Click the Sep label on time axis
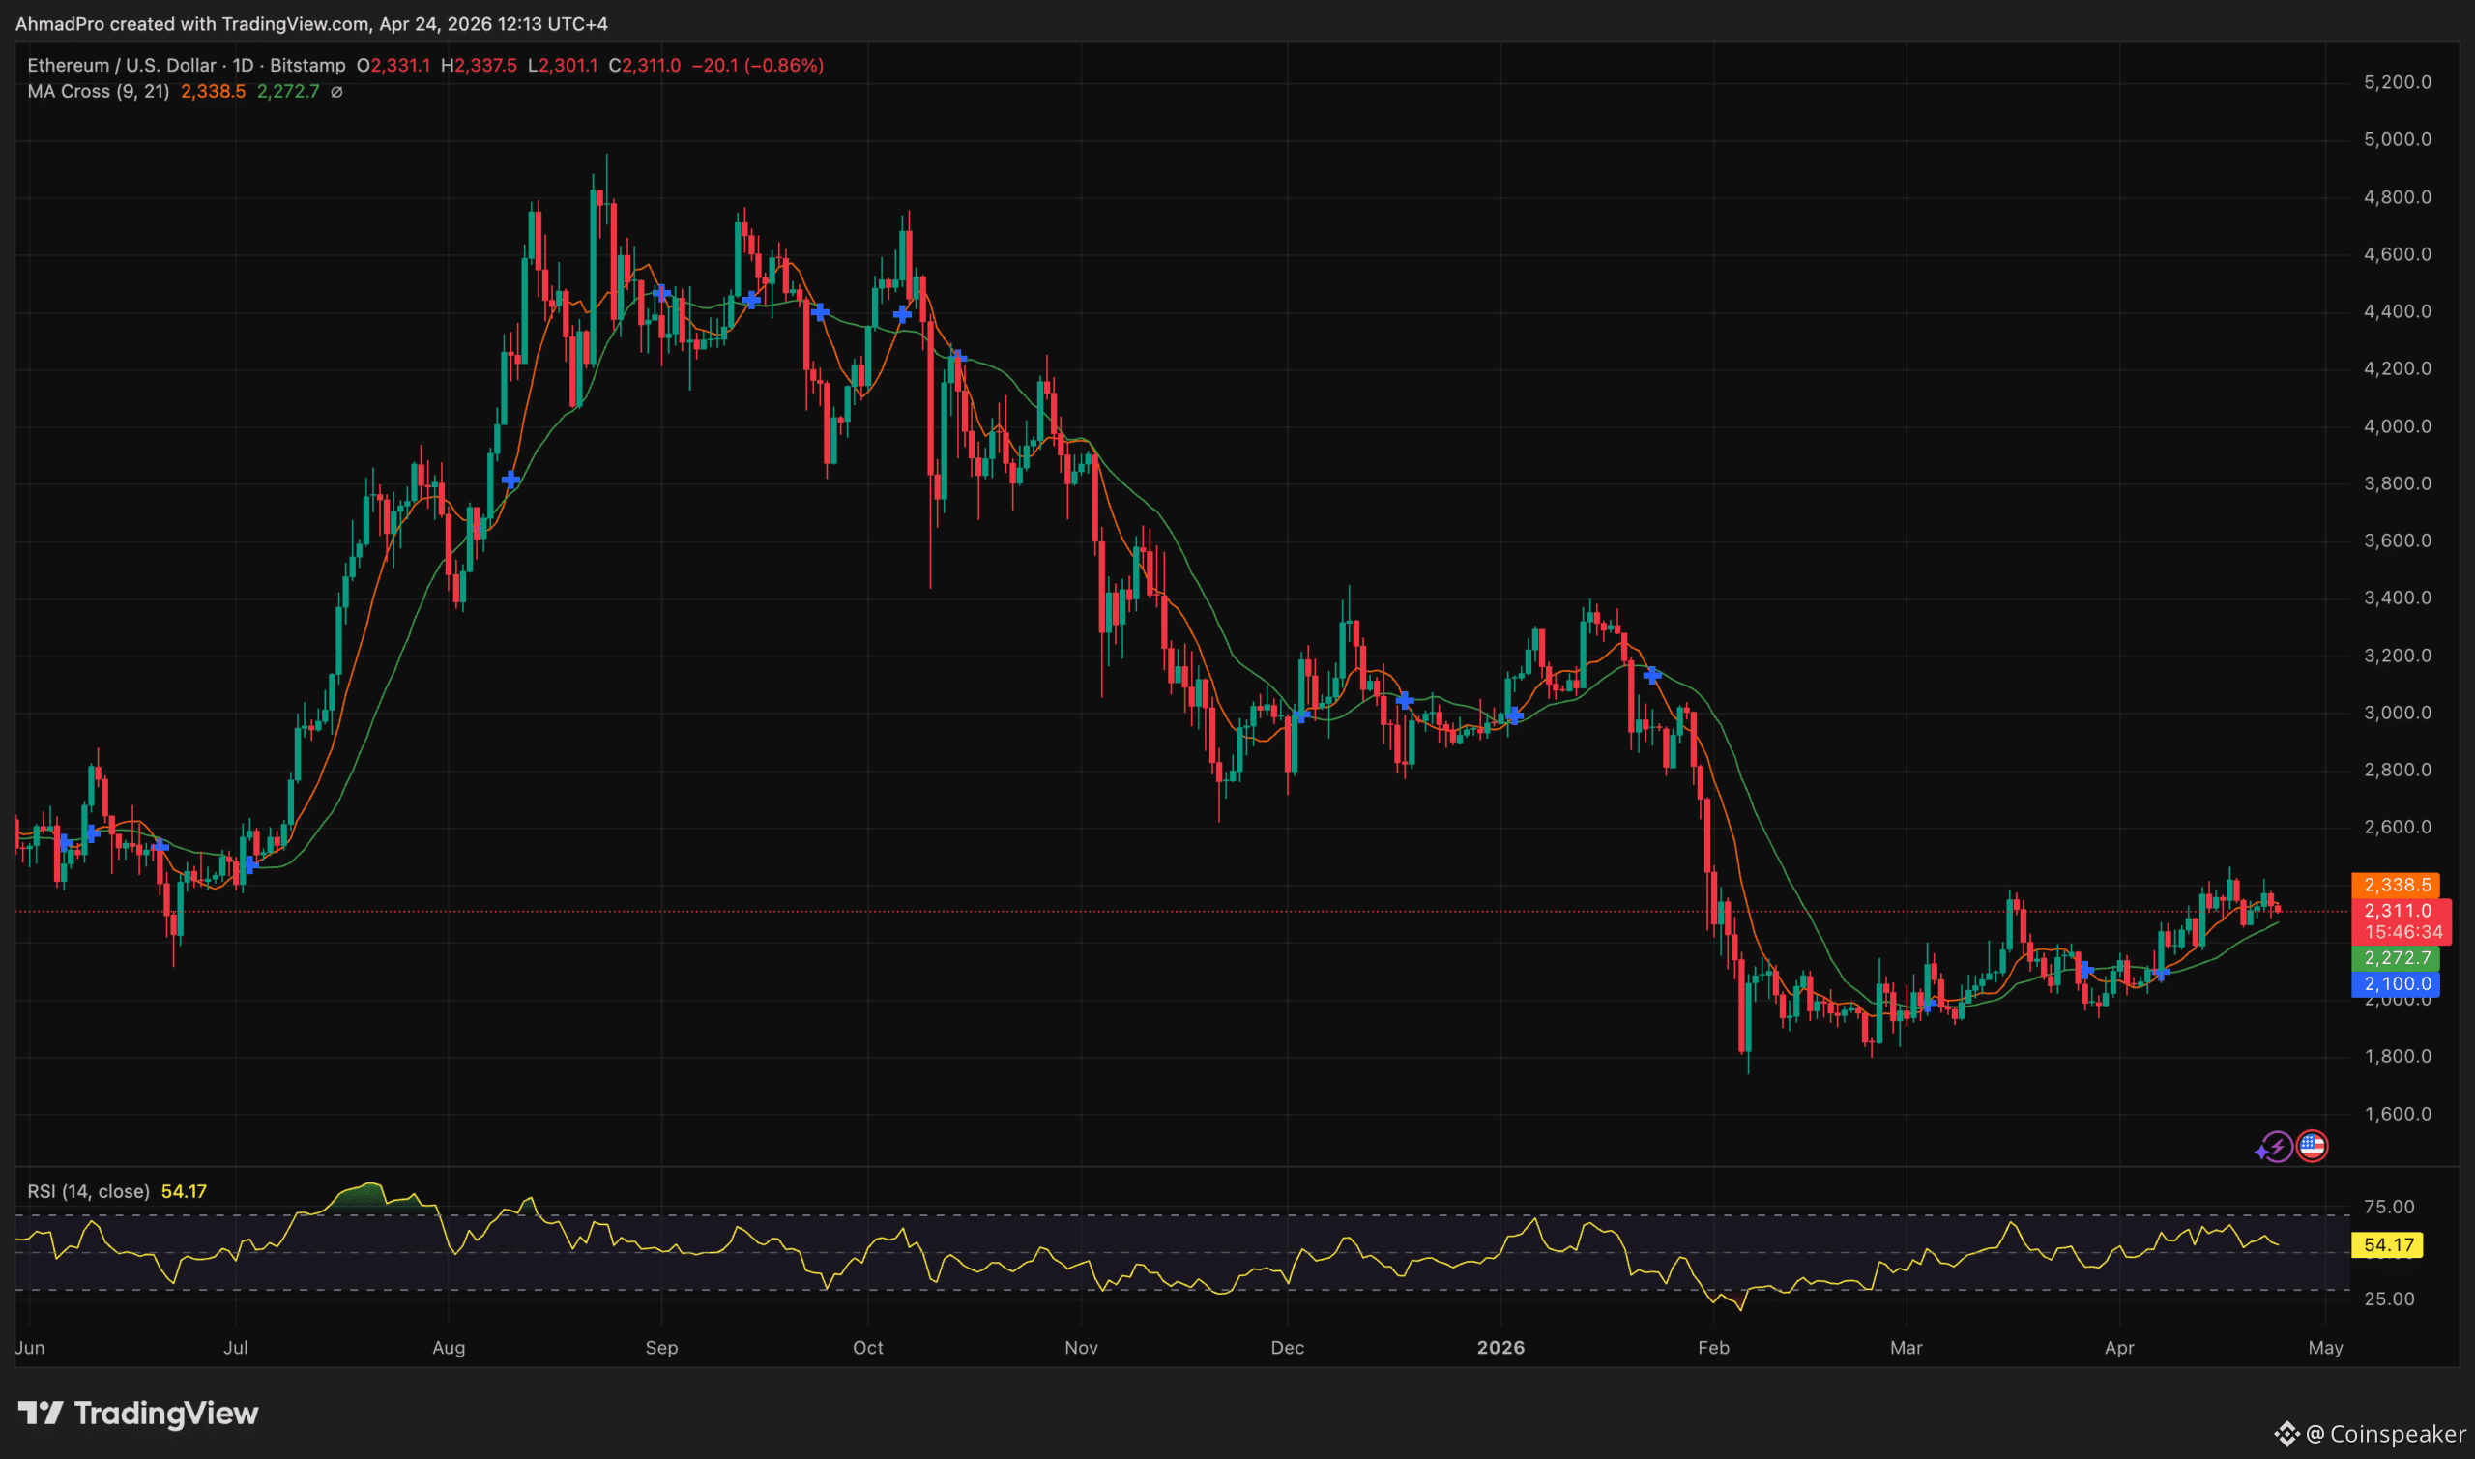The width and height of the screenshot is (2475, 1459). point(661,1348)
